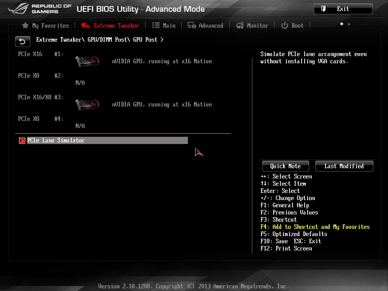Go to second page indicator dot
The height and width of the screenshot is (291, 388).
pos(349,24)
